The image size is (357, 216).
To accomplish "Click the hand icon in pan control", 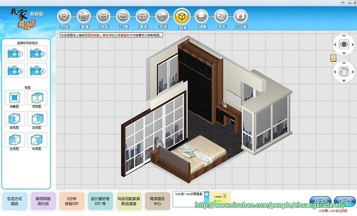I will 344,72.
